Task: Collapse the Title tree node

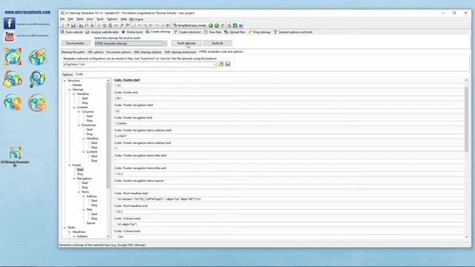Action: 84,209
